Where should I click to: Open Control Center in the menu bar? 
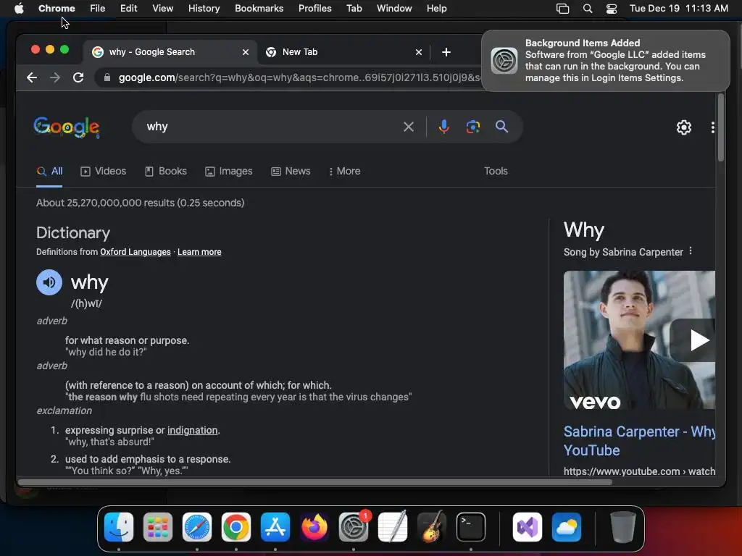pos(612,9)
